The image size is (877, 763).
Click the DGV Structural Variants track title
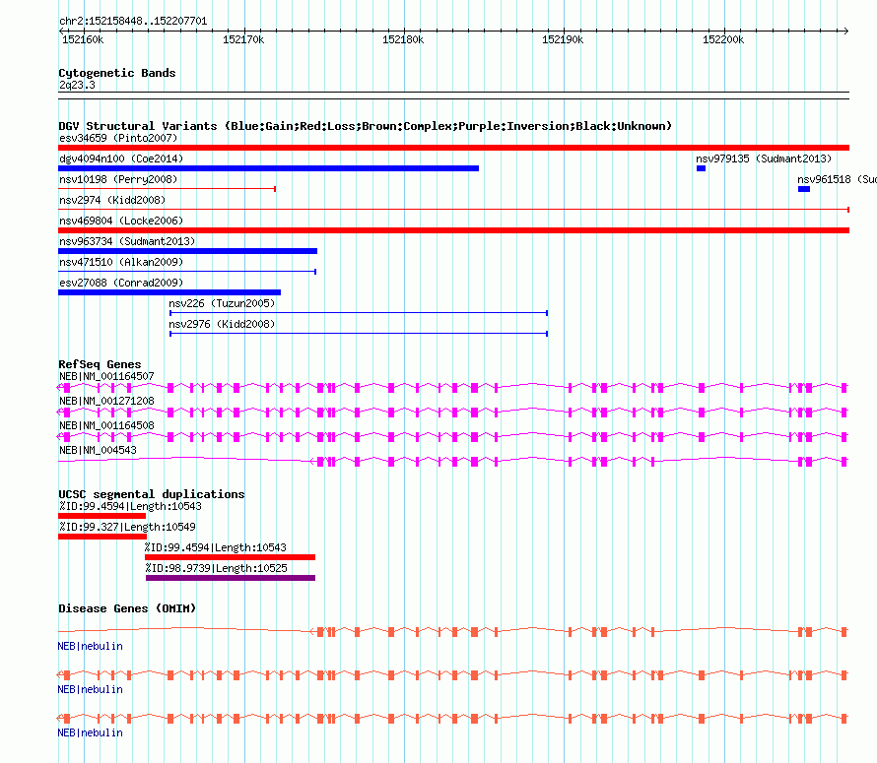365,126
